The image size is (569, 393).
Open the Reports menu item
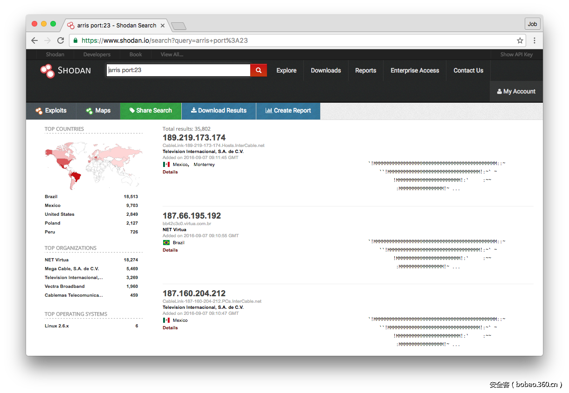pos(365,71)
